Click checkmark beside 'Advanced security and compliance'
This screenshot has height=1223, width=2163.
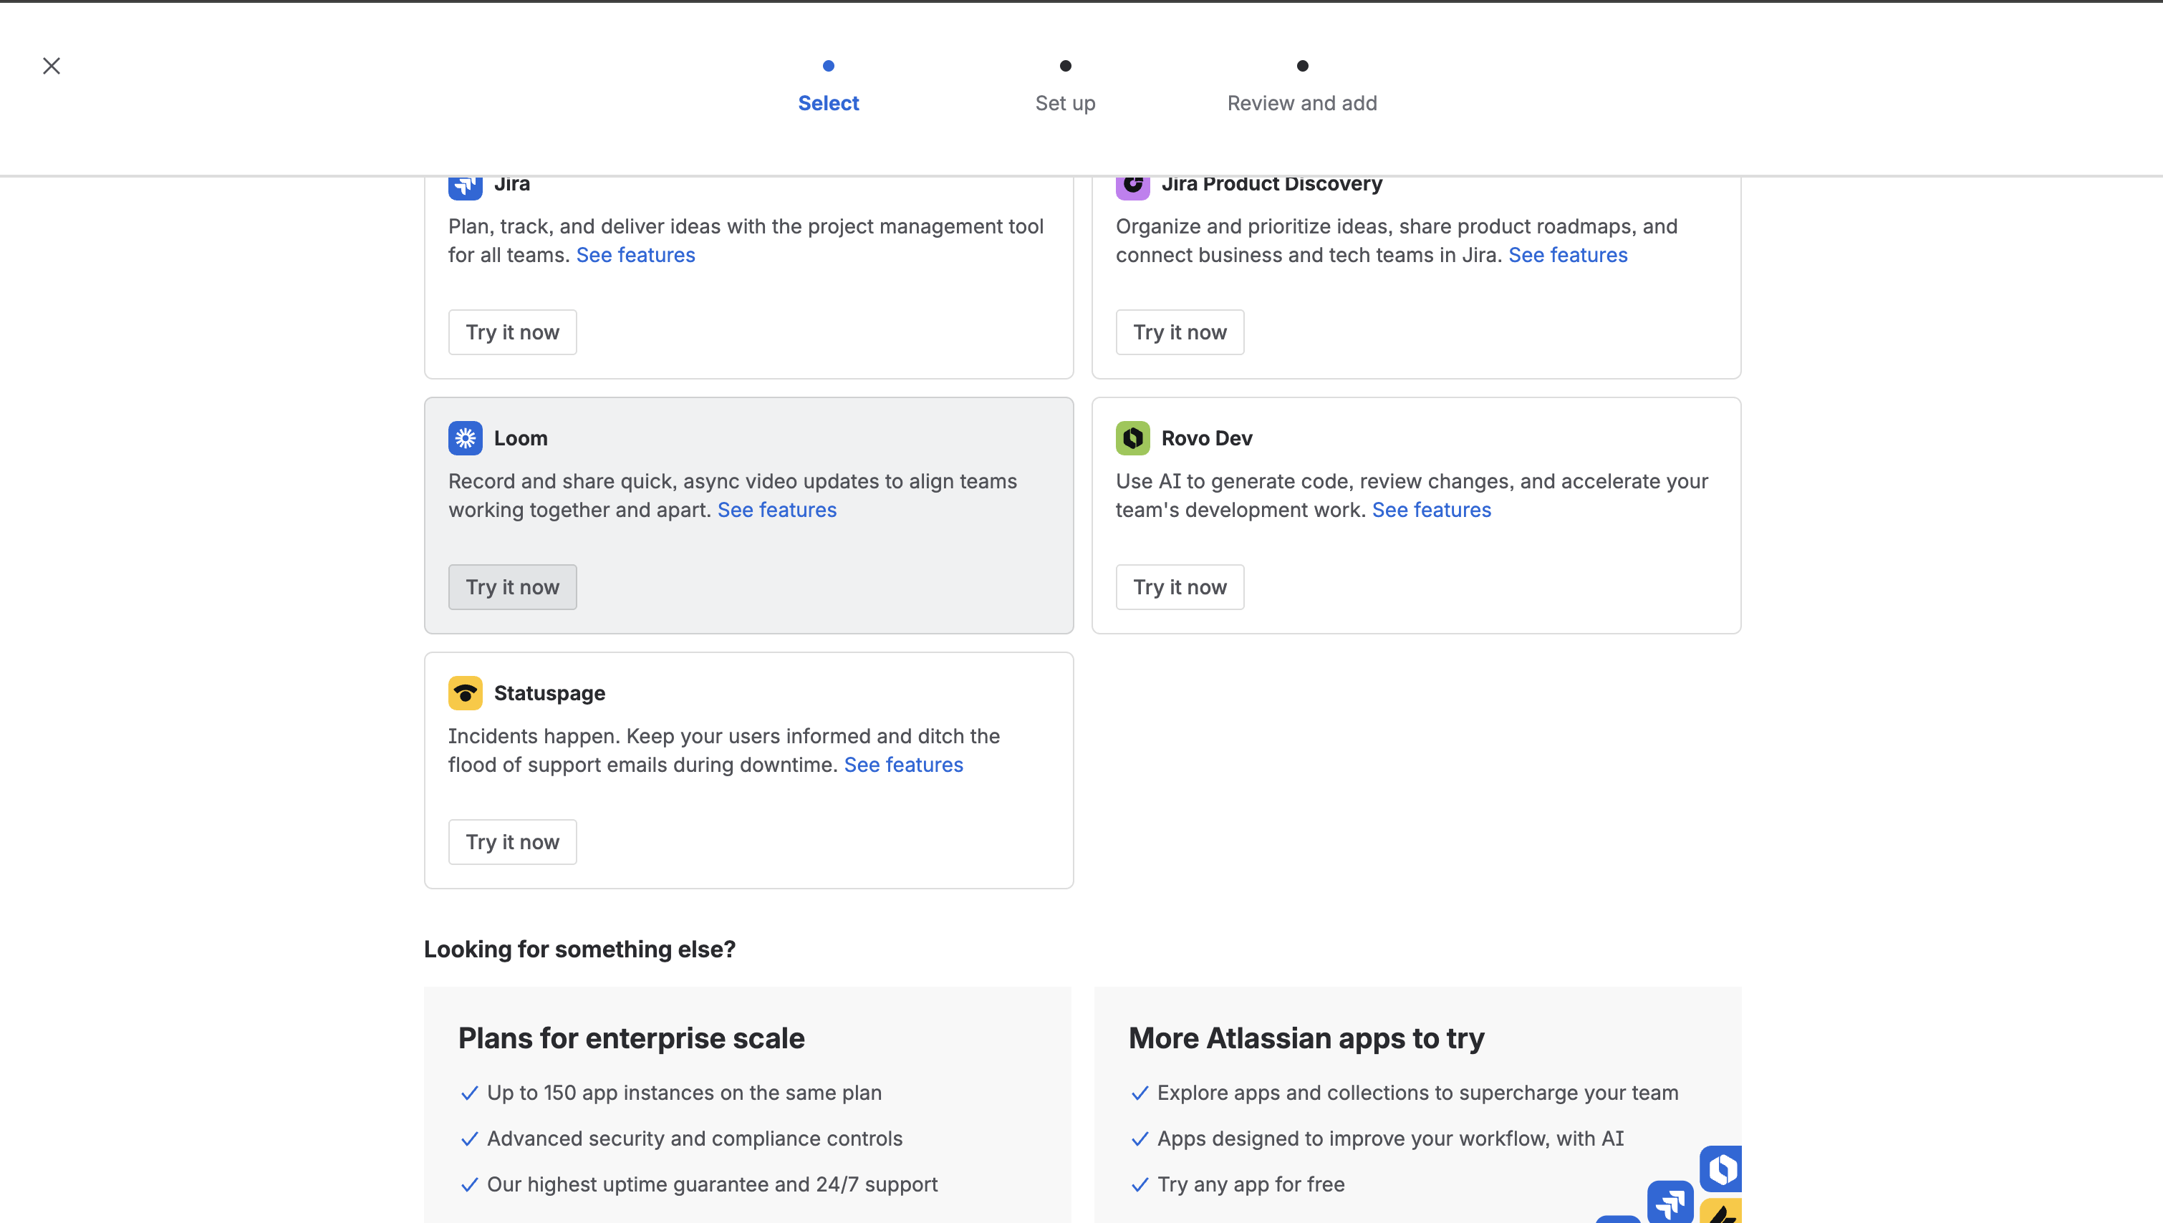[x=470, y=1139]
